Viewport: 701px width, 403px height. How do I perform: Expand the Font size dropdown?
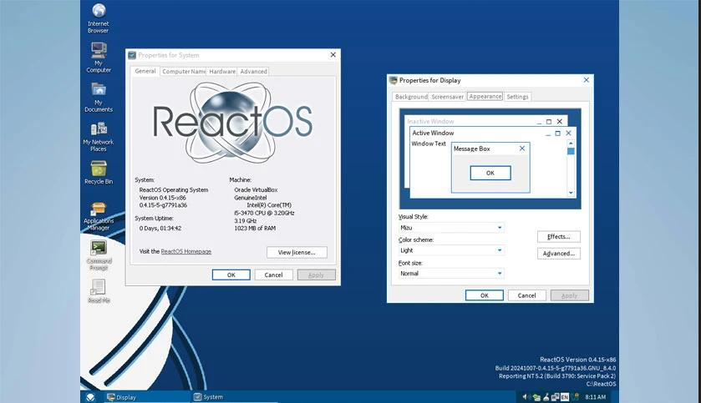click(x=500, y=274)
